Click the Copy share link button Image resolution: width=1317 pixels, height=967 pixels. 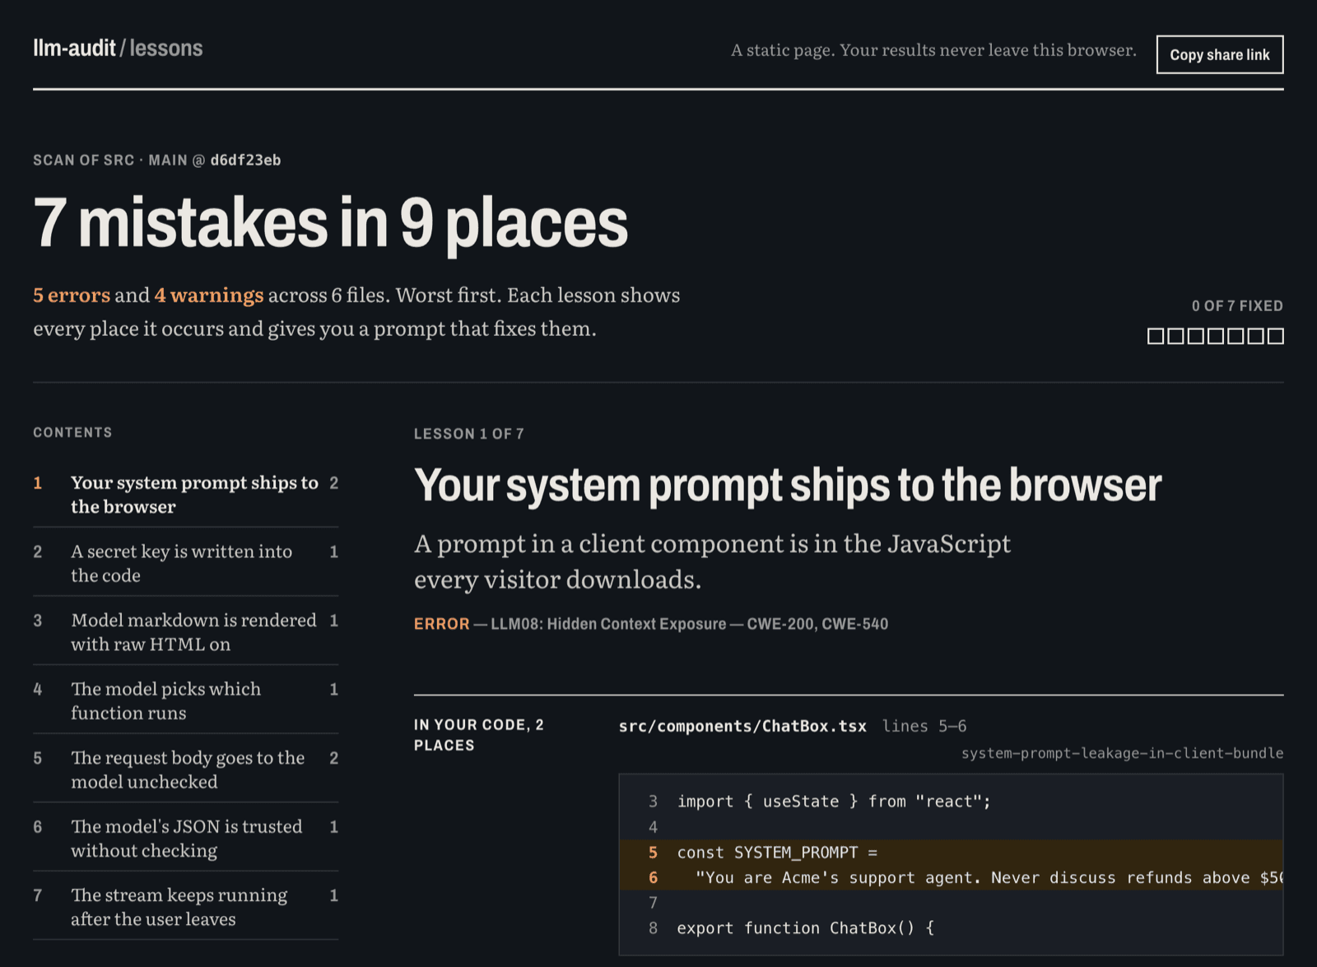1219,54
